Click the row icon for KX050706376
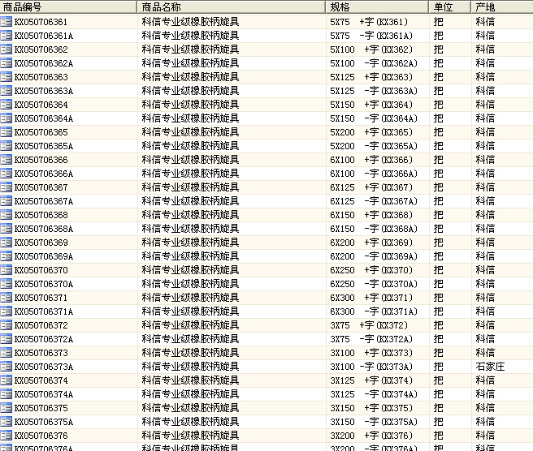This screenshot has width=533, height=451. point(6,436)
